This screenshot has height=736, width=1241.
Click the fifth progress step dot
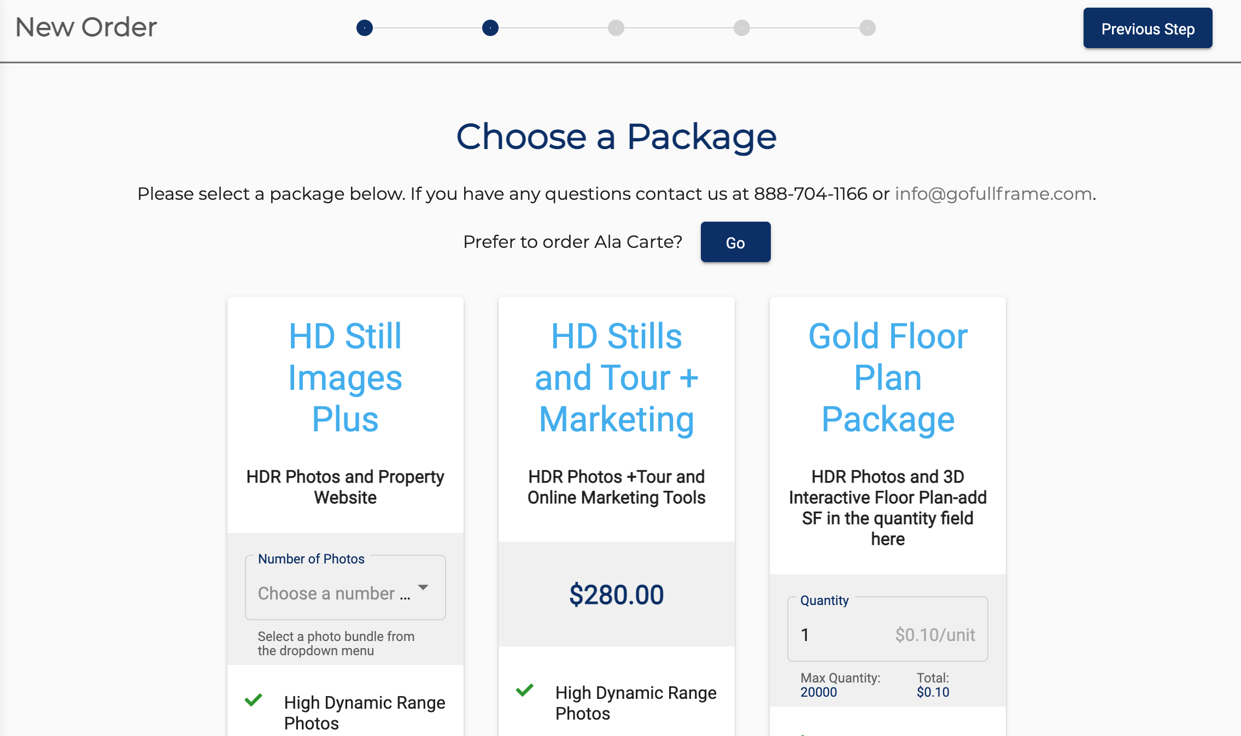[x=868, y=28]
